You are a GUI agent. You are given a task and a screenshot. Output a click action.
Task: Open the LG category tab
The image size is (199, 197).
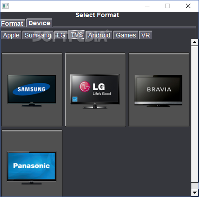[61, 35]
